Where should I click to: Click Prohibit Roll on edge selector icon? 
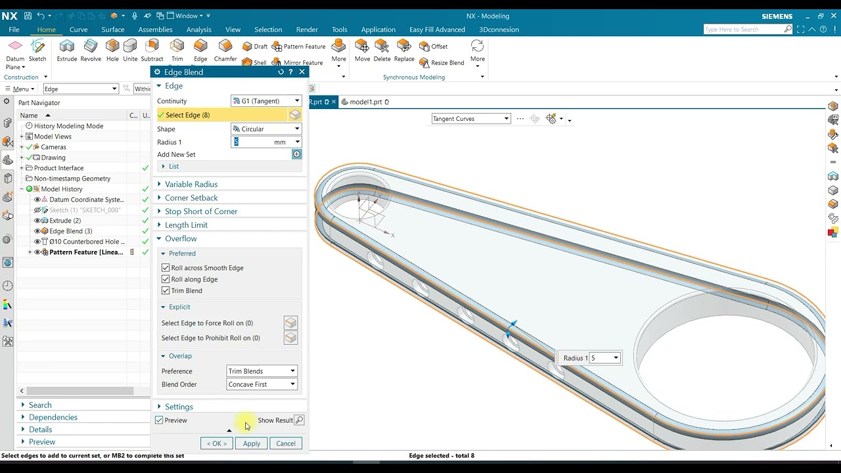point(290,338)
